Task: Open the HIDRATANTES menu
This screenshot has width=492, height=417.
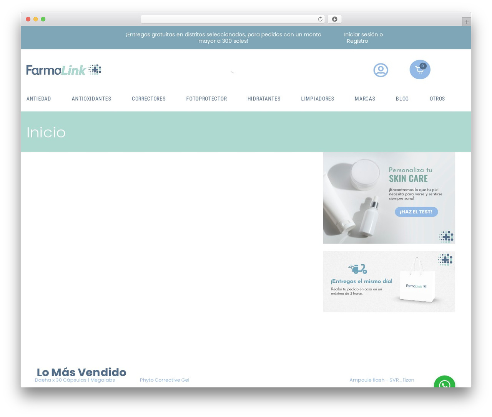Action: pos(264,99)
